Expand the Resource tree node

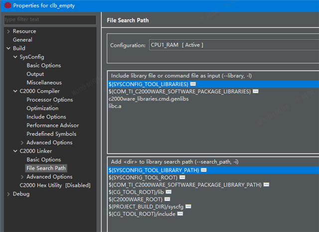click(8, 31)
